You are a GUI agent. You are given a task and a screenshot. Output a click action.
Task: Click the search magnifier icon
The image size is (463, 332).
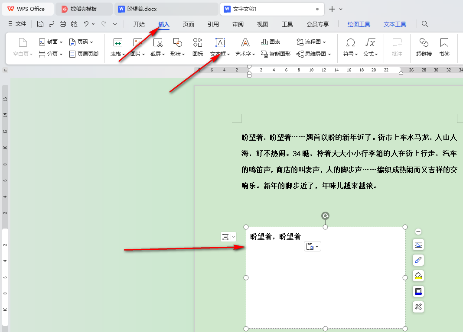pyautogui.click(x=425, y=24)
